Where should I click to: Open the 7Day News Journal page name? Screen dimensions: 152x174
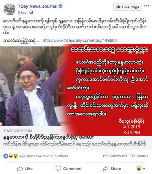(x=38, y=6)
